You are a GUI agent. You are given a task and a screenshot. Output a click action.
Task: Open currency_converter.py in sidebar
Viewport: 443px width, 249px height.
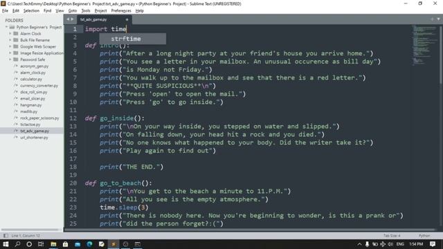(x=39, y=86)
